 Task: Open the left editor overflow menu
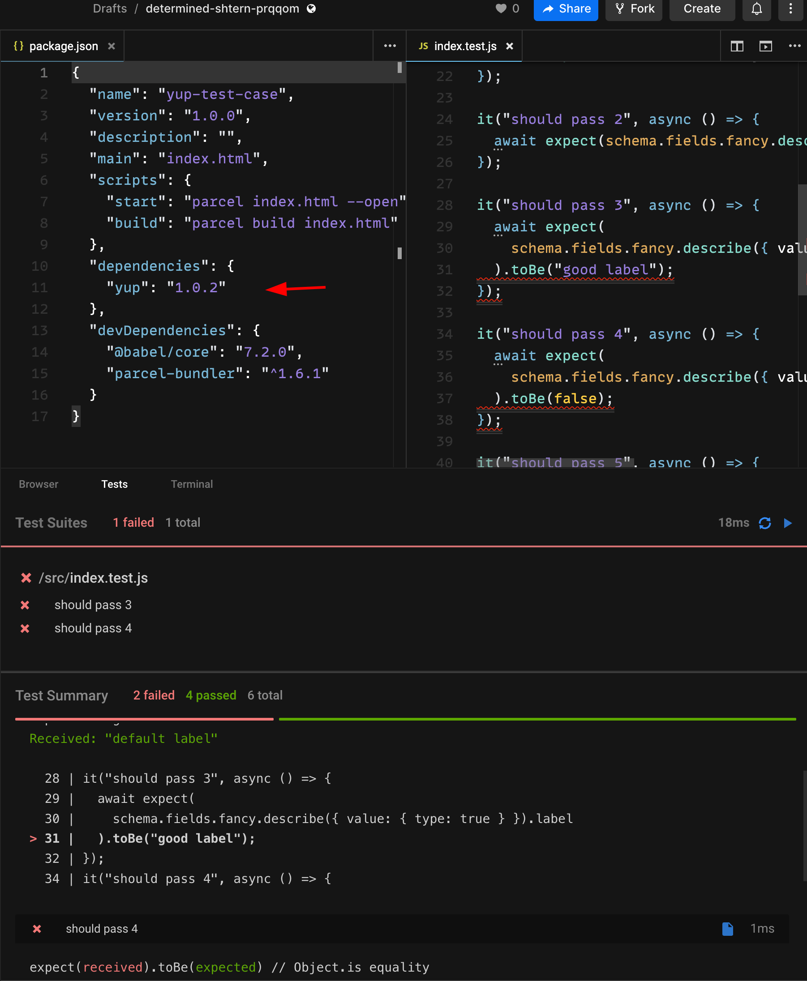coord(390,46)
